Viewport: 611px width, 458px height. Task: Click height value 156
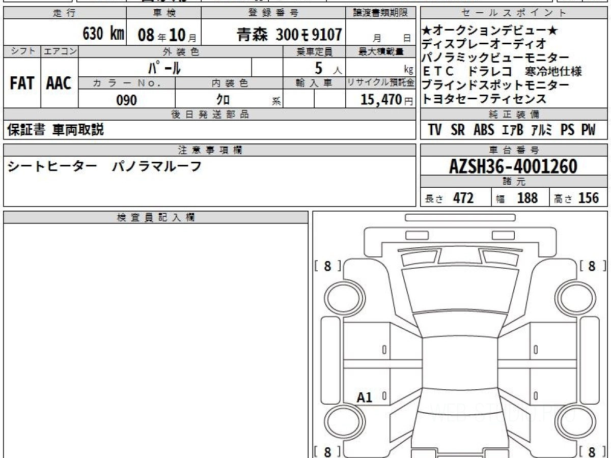pyautogui.click(x=589, y=198)
